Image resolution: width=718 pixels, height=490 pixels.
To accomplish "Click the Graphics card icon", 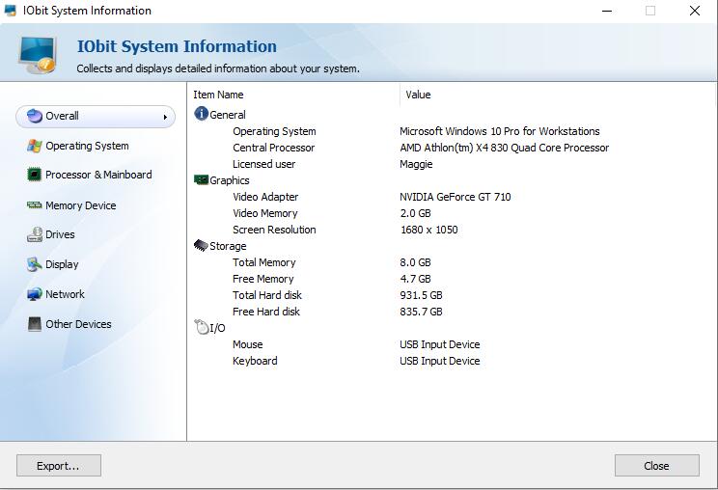I will pos(201,179).
